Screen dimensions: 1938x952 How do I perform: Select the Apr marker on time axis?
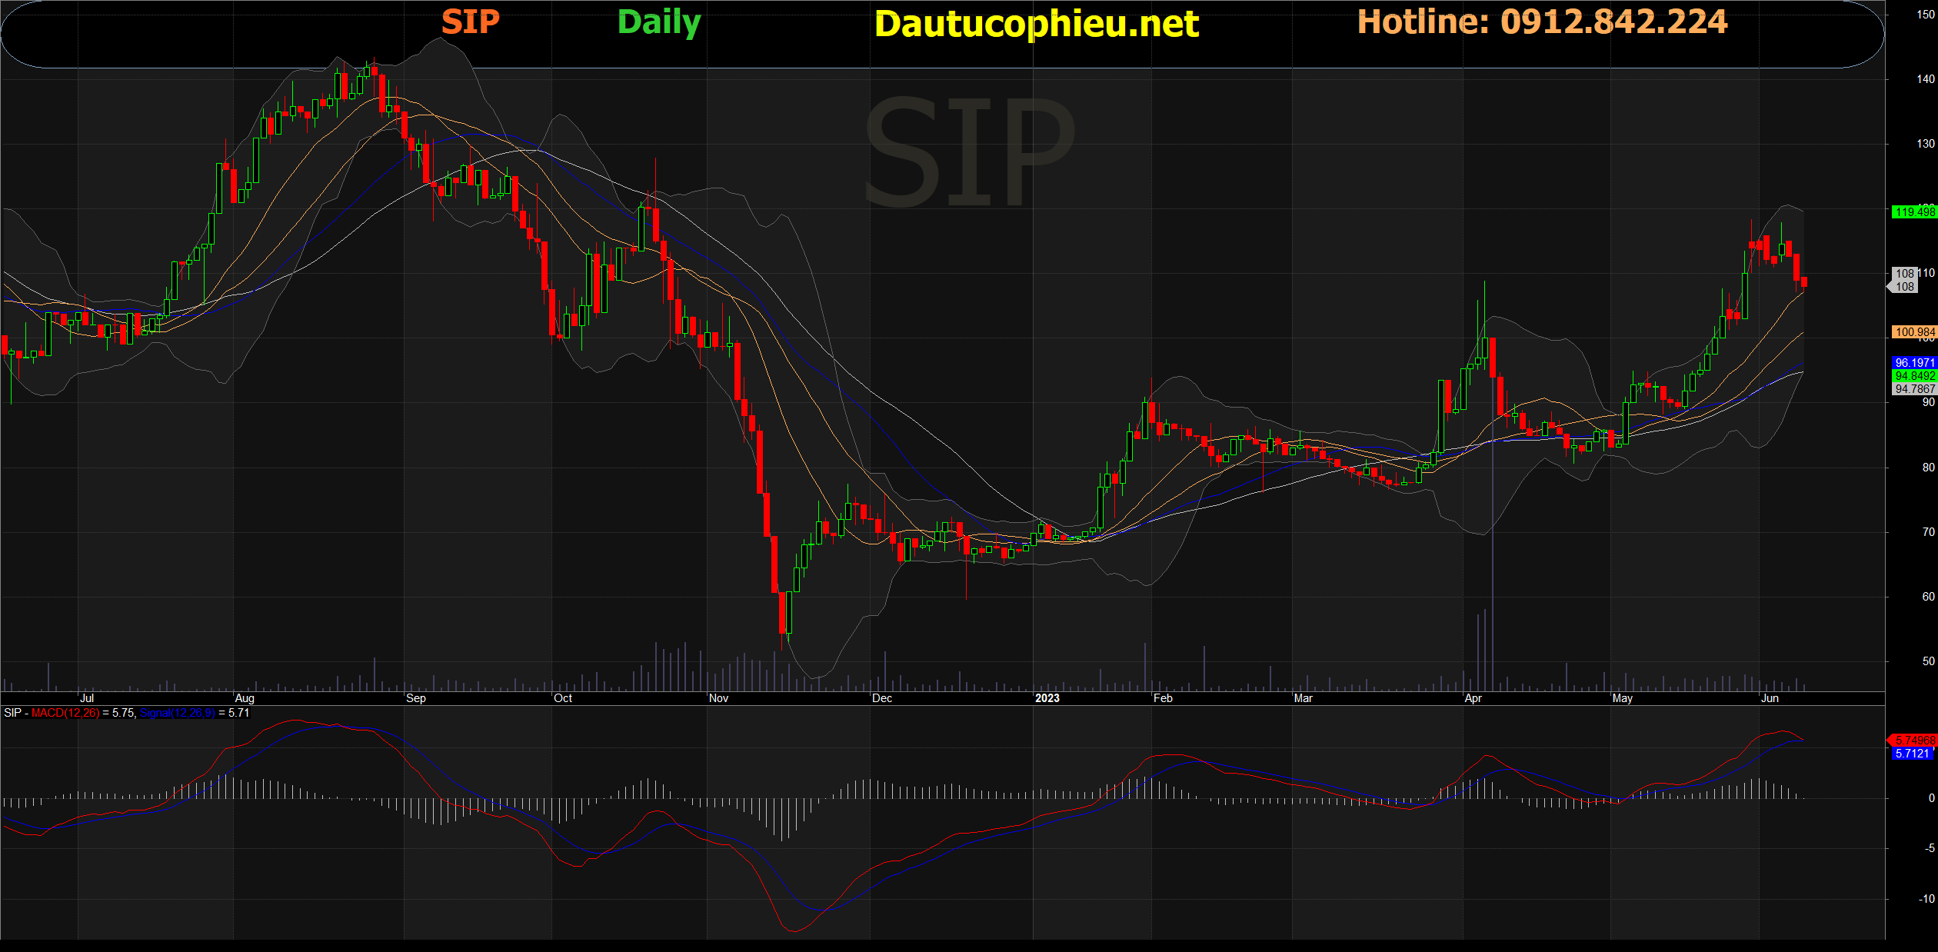(x=1473, y=698)
